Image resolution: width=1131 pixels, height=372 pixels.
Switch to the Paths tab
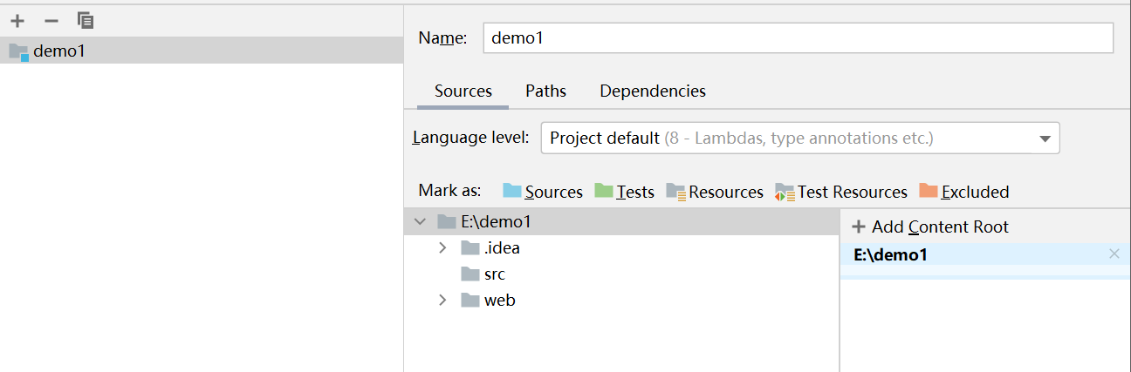[545, 91]
